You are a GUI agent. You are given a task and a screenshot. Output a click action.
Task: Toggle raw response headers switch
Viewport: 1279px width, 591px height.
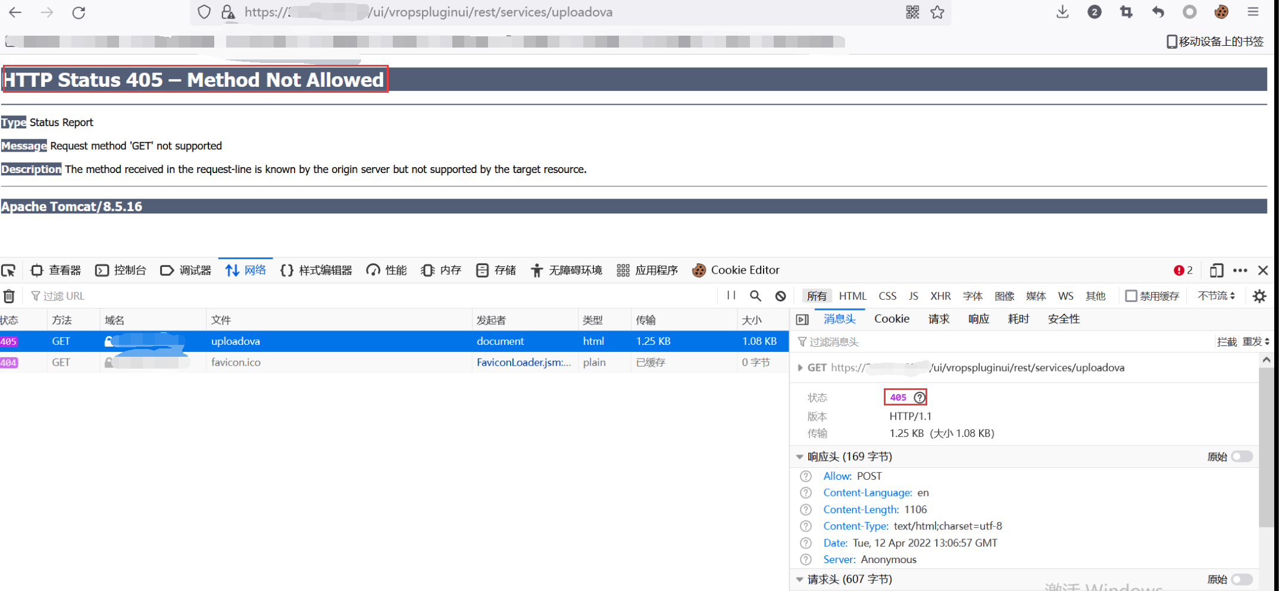pyautogui.click(x=1242, y=456)
